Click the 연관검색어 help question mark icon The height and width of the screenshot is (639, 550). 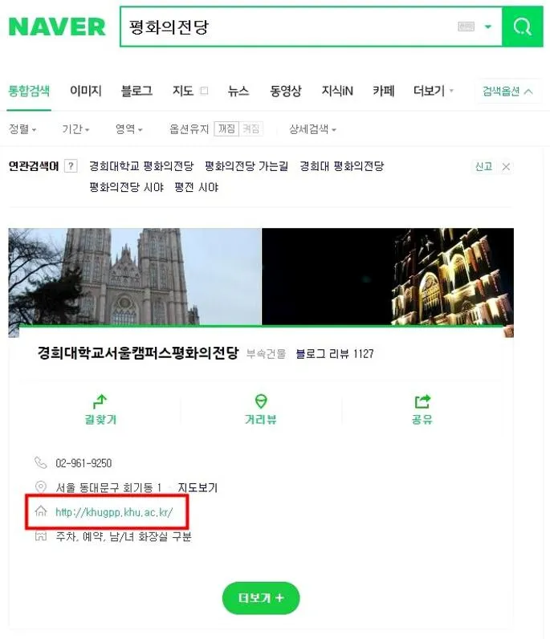pyautogui.click(x=71, y=166)
